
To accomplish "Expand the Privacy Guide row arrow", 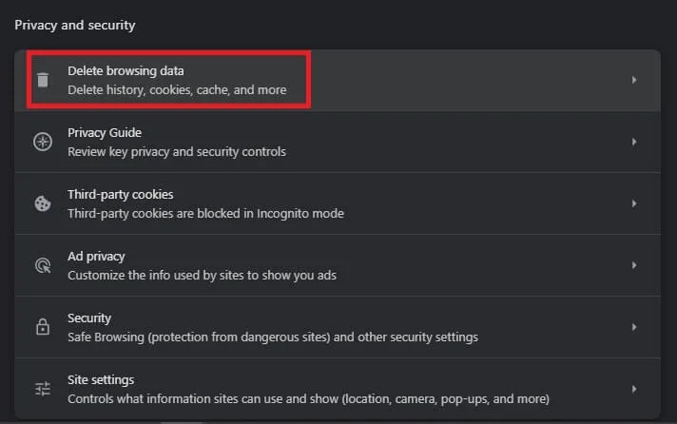I will coord(634,142).
